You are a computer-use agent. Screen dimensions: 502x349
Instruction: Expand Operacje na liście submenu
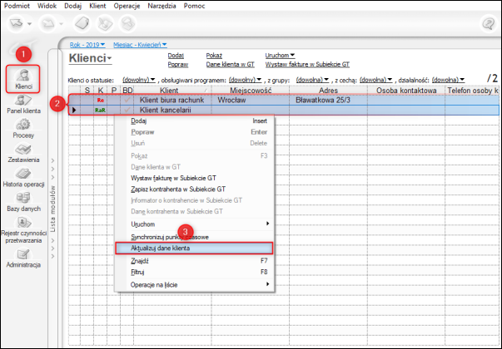coord(195,285)
